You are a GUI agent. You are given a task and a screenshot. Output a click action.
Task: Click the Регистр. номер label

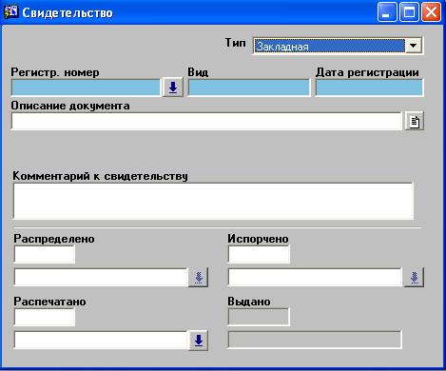coord(55,72)
